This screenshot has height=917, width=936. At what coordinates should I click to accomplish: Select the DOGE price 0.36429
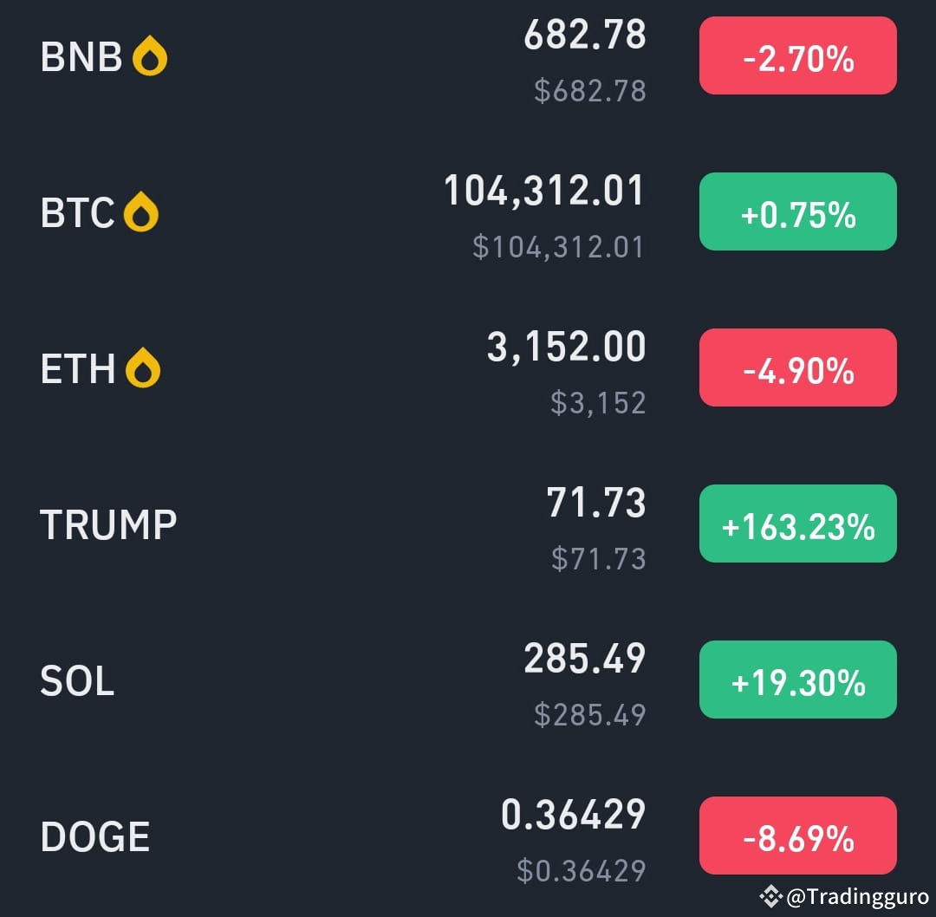pos(572,813)
